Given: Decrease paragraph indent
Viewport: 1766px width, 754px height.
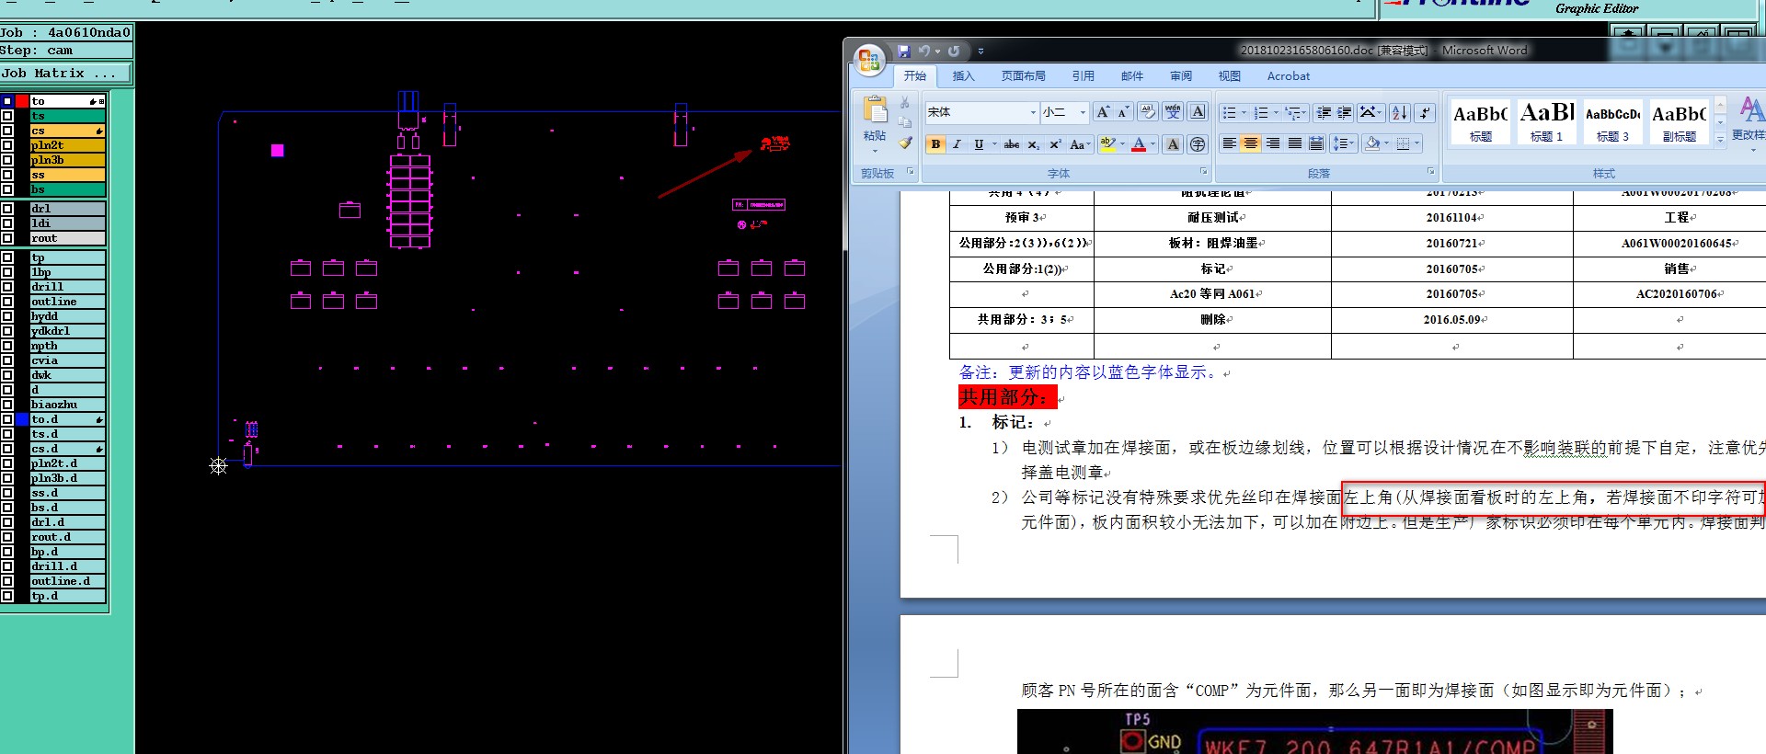Looking at the screenshot, I should (1324, 112).
